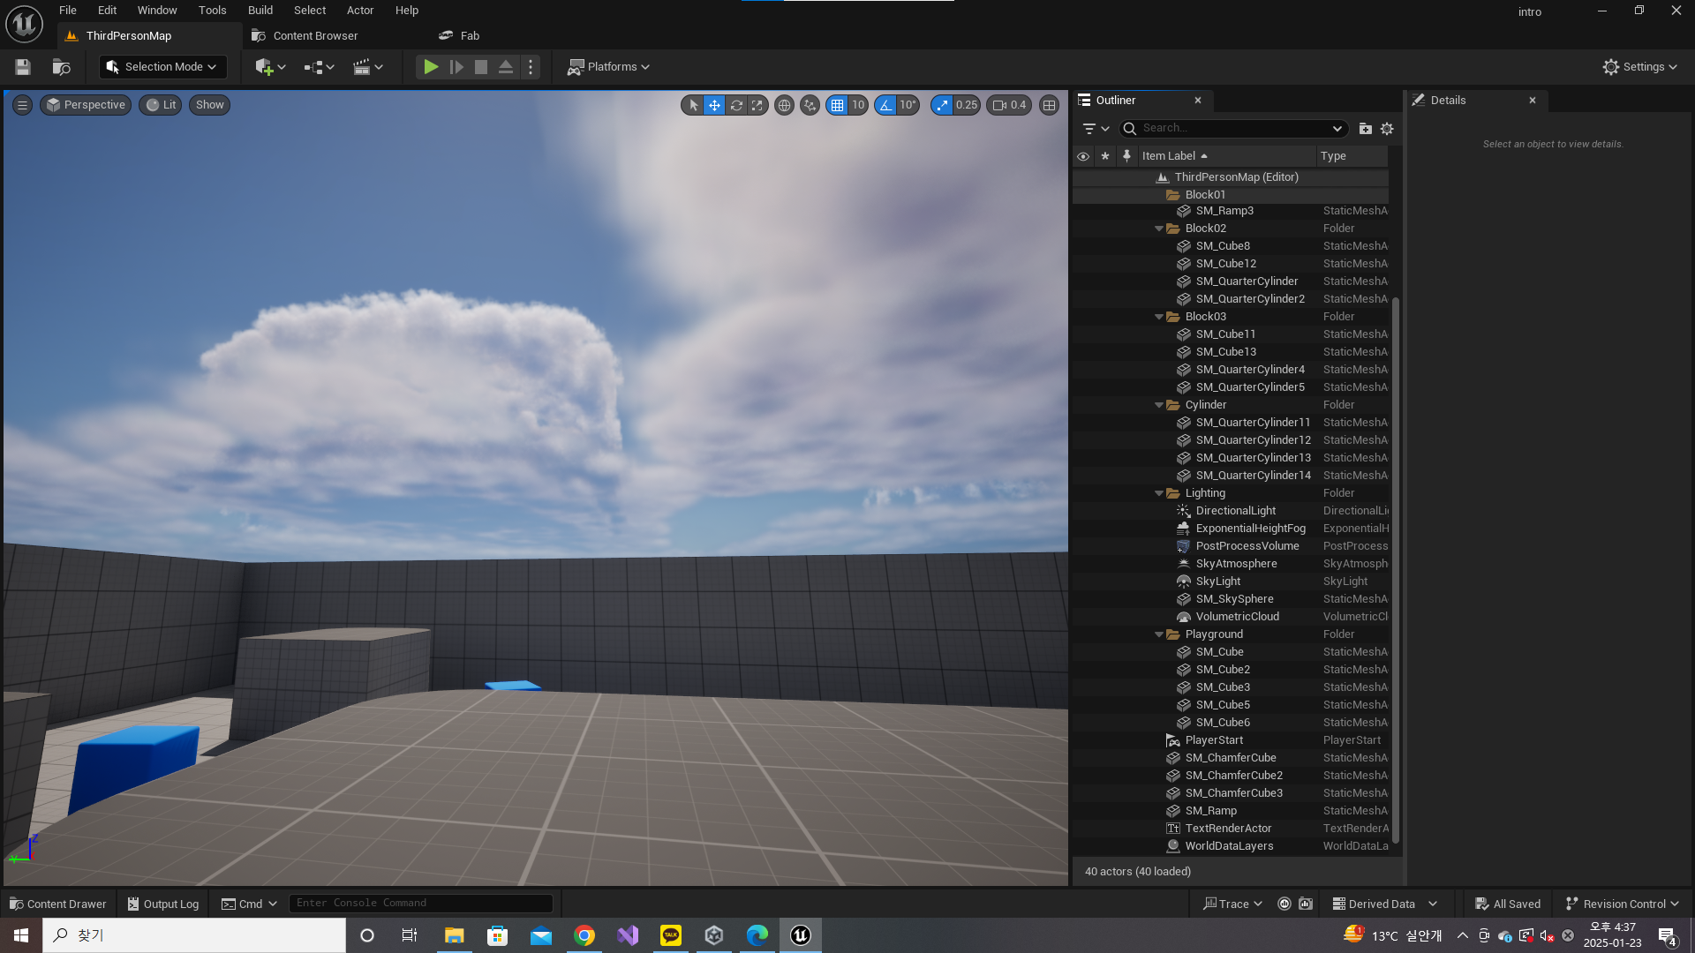Image resolution: width=1695 pixels, height=953 pixels.
Task: Change grid snap value 10
Action: 858,105
